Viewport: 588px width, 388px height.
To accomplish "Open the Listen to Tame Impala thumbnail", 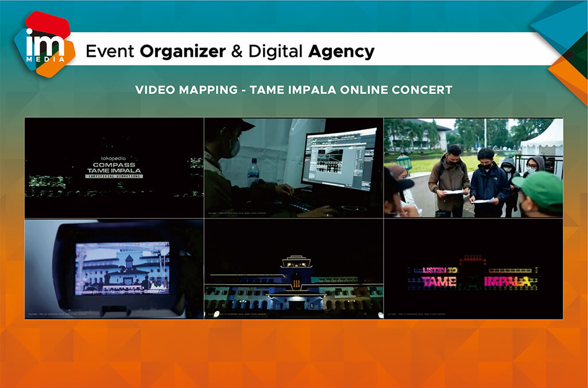I will coord(473,268).
